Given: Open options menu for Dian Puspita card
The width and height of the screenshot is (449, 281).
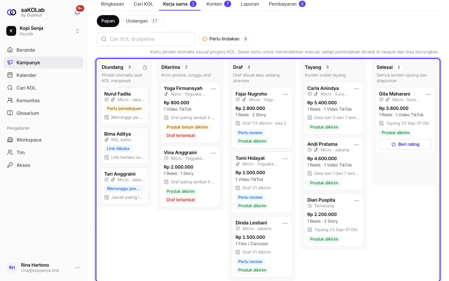Looking at the screenshot, I should [x=357, y=200].
